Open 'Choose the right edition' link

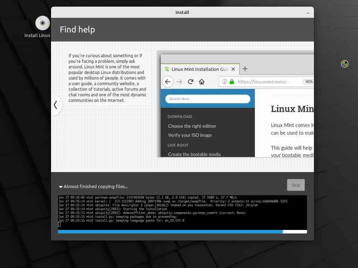(x=192, y=126)
